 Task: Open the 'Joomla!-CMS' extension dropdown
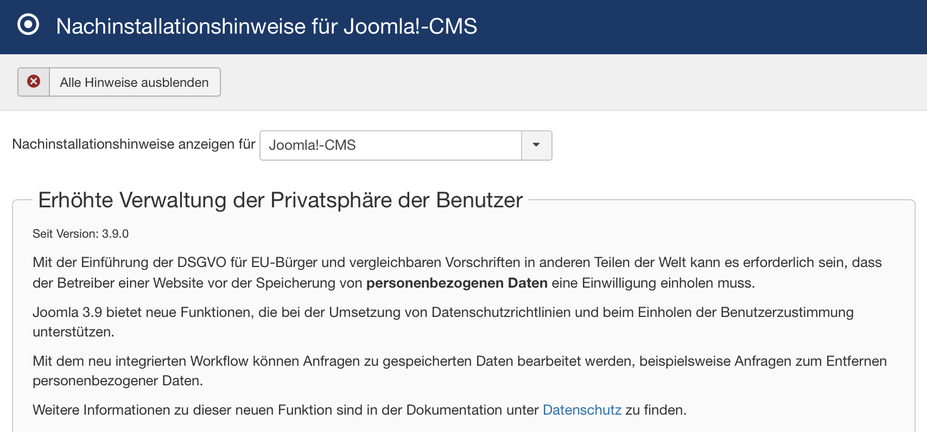click(406, 145)
